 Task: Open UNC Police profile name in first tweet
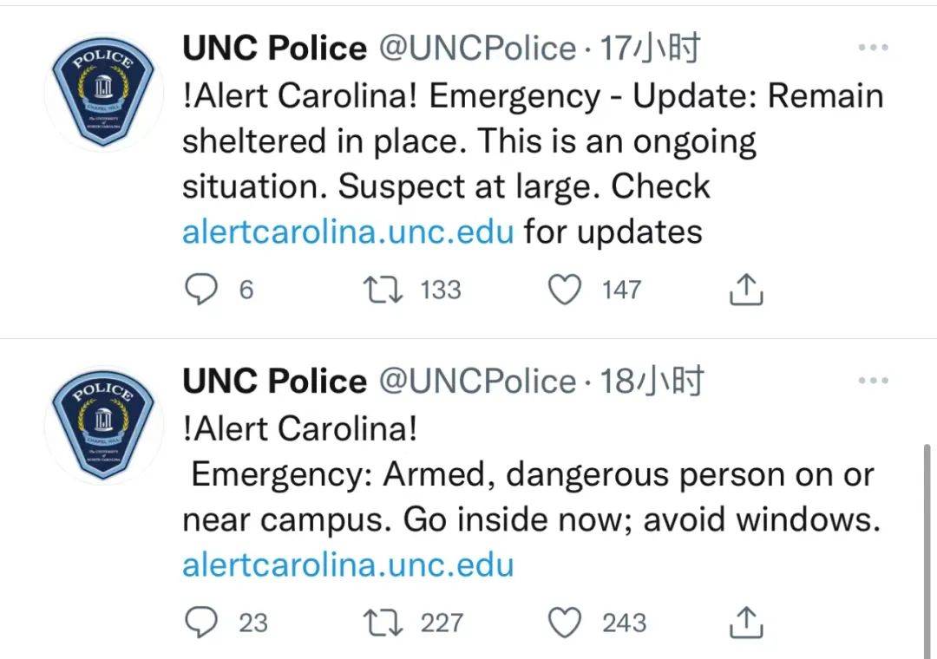click(x=274, y=48)
